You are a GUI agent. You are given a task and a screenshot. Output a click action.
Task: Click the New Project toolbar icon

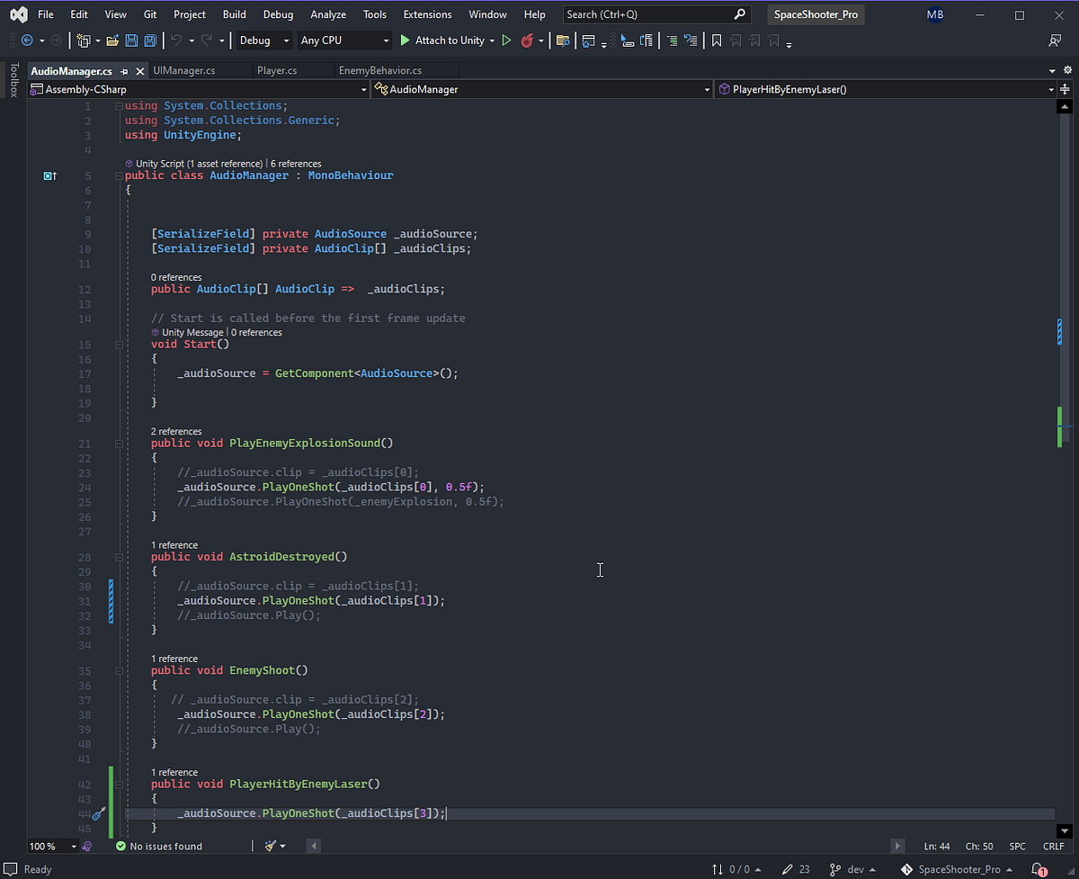coord(84,40)
